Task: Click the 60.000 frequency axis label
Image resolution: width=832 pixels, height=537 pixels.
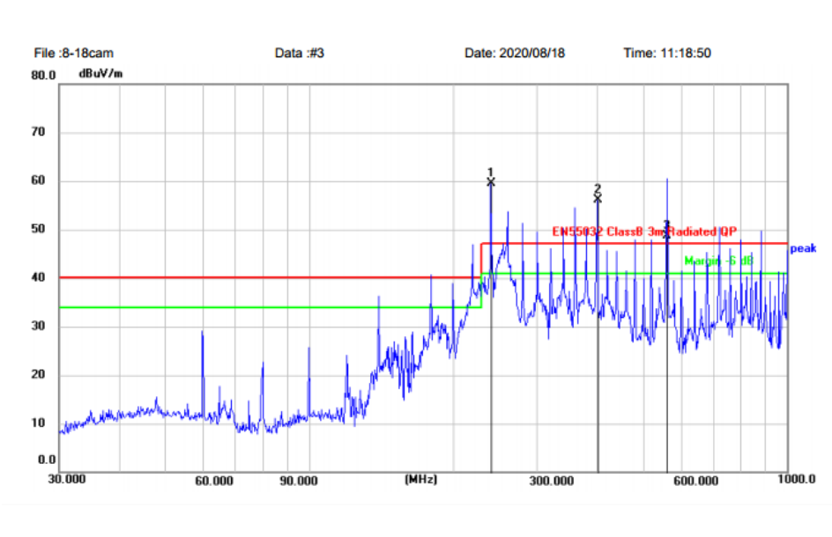Action: pos(214,481)
